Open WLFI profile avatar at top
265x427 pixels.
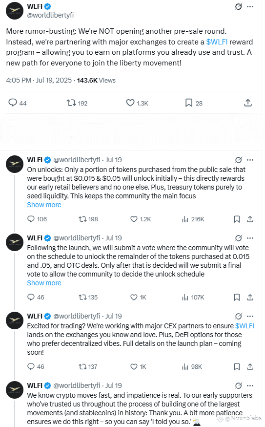pos(15,11)
